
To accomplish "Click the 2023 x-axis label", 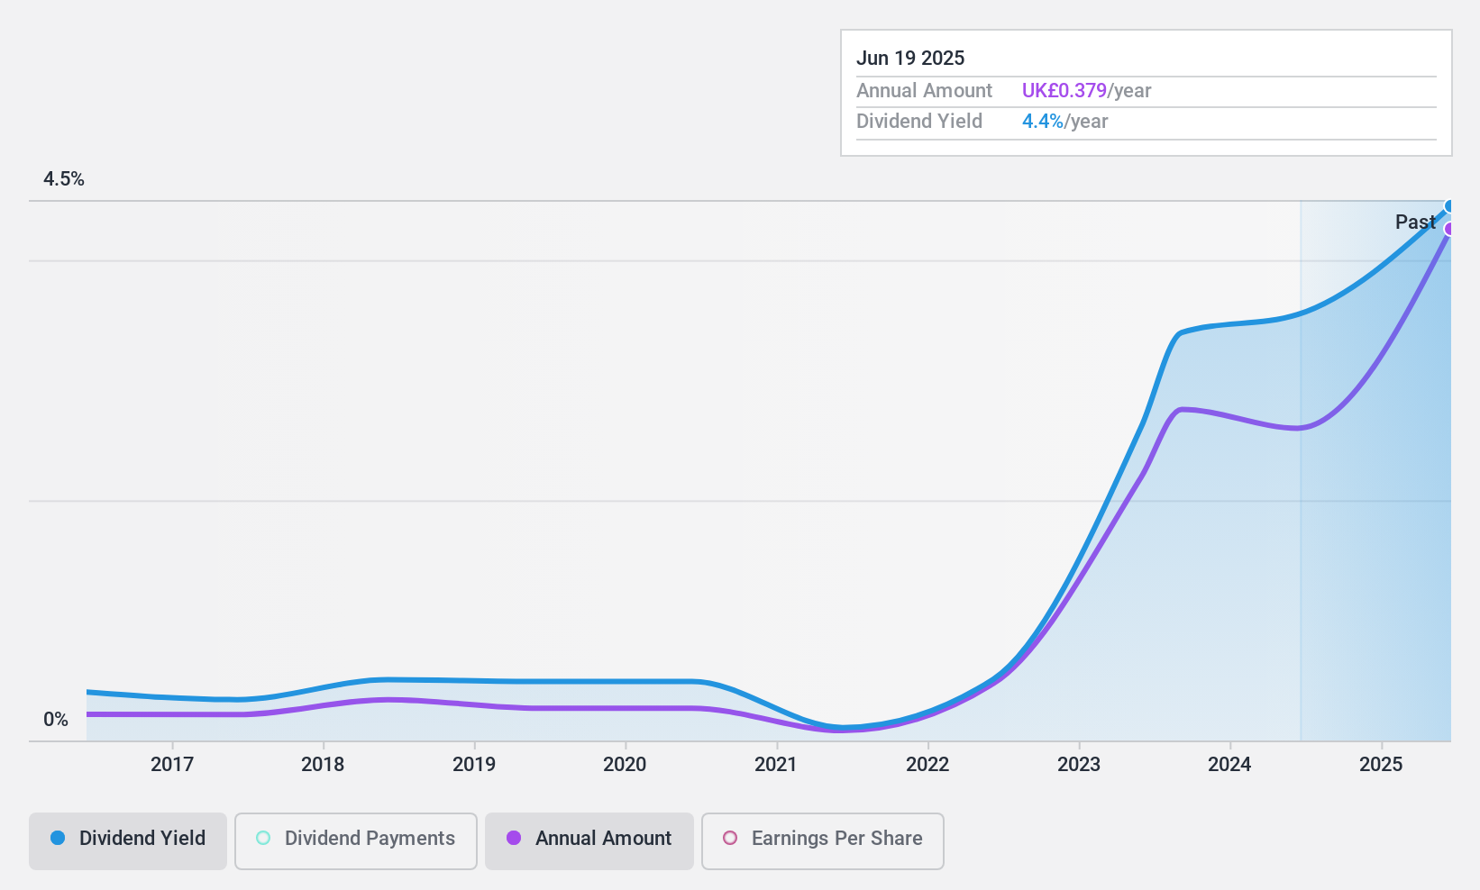I will point(1078,764).
